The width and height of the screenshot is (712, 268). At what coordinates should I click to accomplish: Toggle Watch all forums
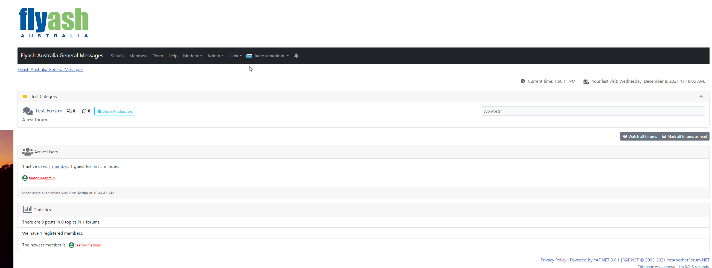pos(640,136)
